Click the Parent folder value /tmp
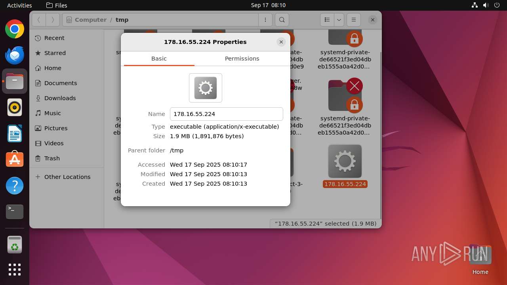Screen dimensions: 507x285 click(177, 150)
